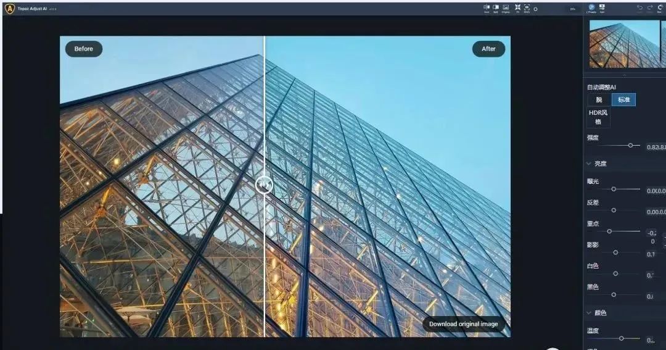This screenshot has height=350, width=666.
Task: Select the Split view icon in toolbar
Action: [496, 8]
